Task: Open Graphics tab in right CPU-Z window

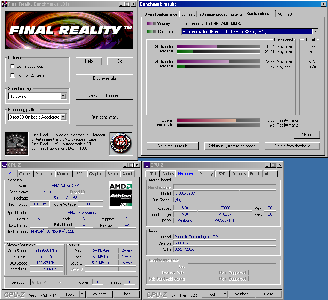Action: (x=239, y=174)
